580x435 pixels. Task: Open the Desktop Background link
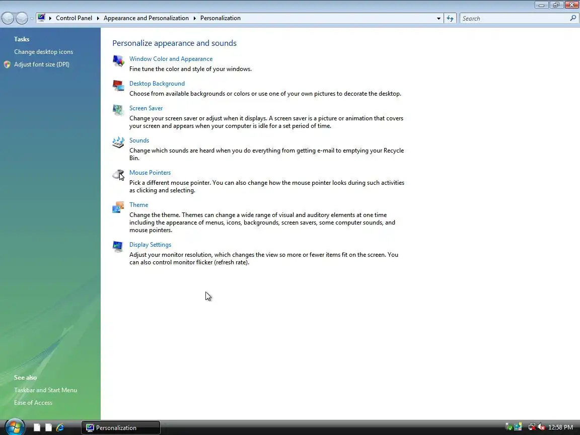(x=157, y=84)
